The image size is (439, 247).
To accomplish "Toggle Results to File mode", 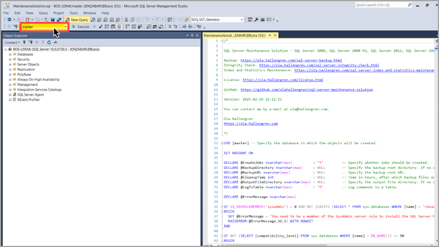I will 161,26.
